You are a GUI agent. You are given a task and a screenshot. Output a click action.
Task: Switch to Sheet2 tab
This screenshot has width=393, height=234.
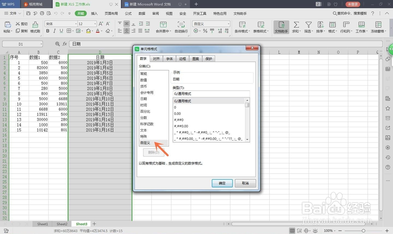(62, 224)
